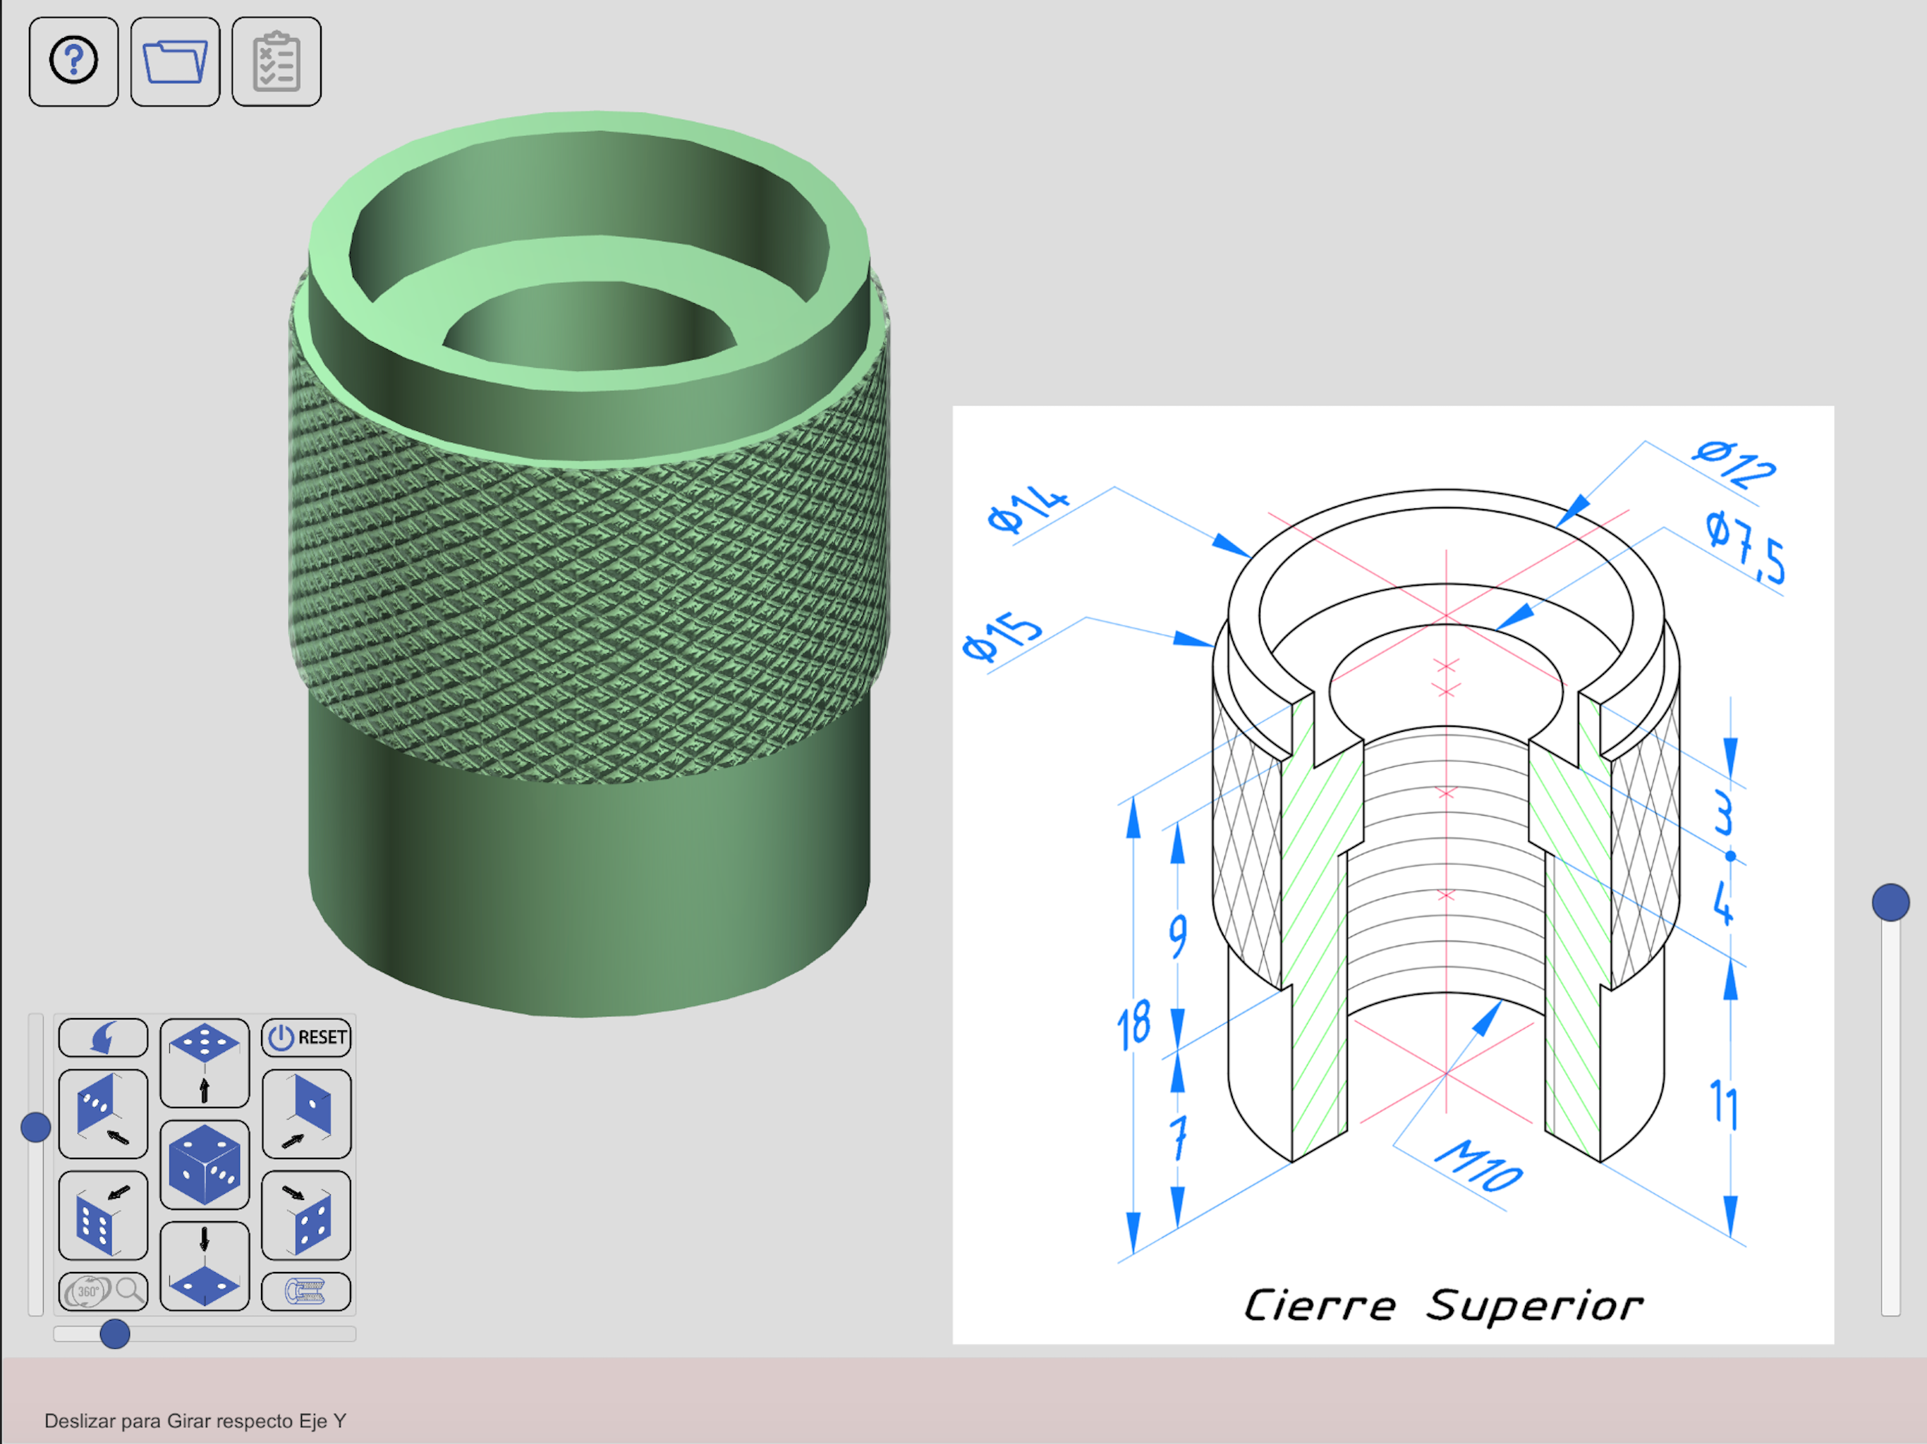This screenshot has width=1927, height=1444.
Task: Toggle the cutaway section view button
Action: 307,1292
